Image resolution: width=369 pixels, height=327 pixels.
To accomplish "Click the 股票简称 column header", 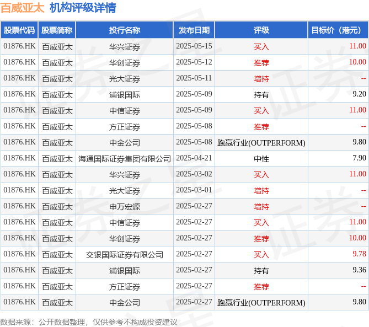I will point(57,30).
